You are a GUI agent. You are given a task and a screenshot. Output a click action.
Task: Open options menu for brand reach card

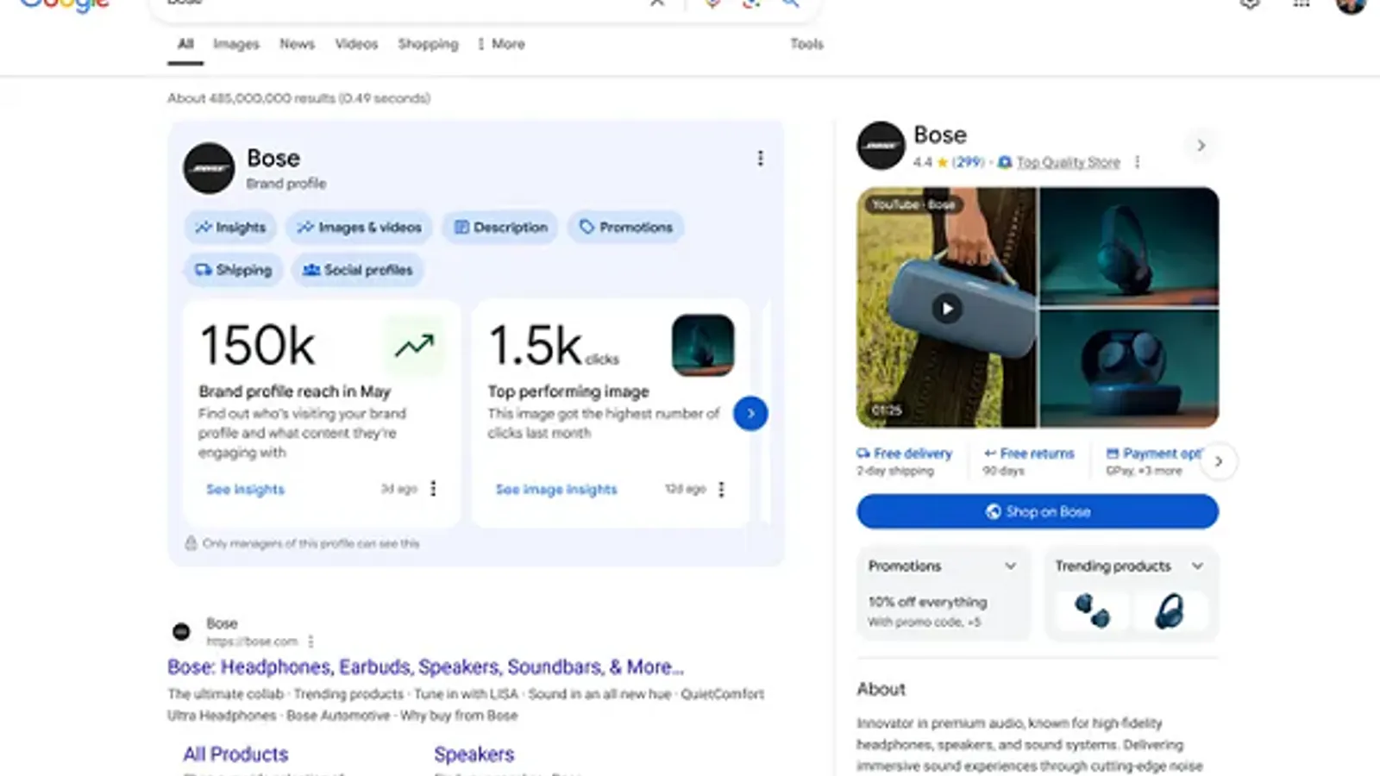[433, 489]
